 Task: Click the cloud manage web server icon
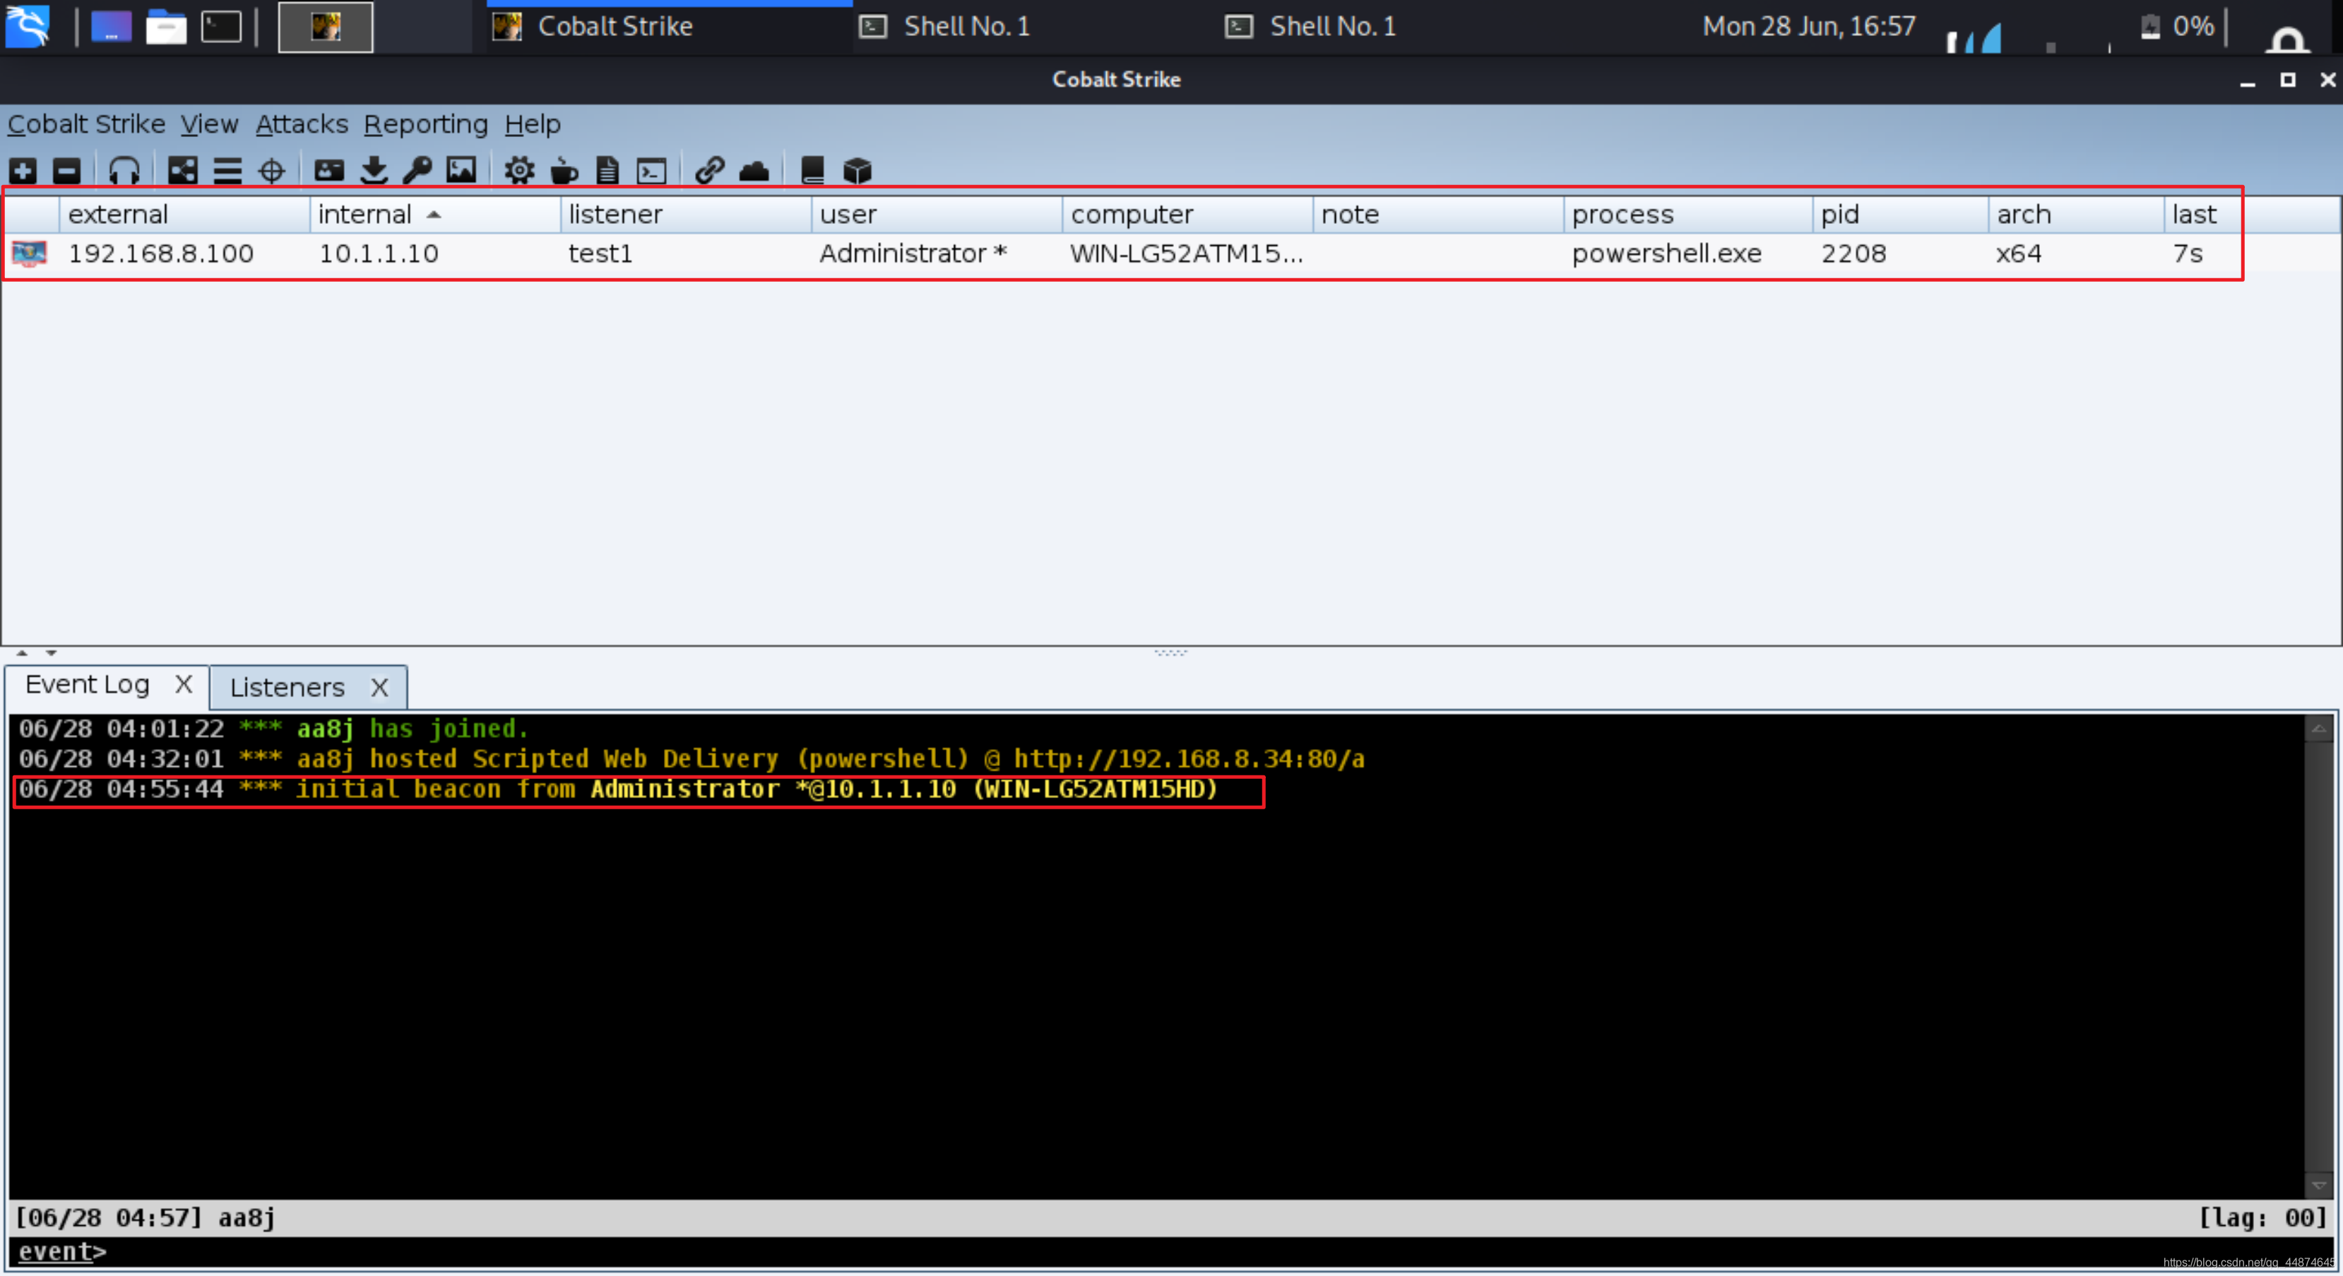754,170
